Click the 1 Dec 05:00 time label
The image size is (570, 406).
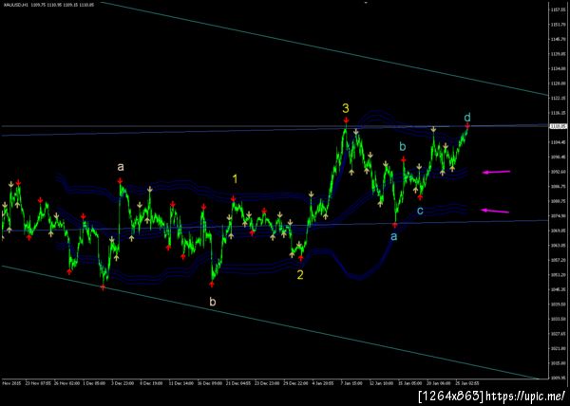[94, 383]
